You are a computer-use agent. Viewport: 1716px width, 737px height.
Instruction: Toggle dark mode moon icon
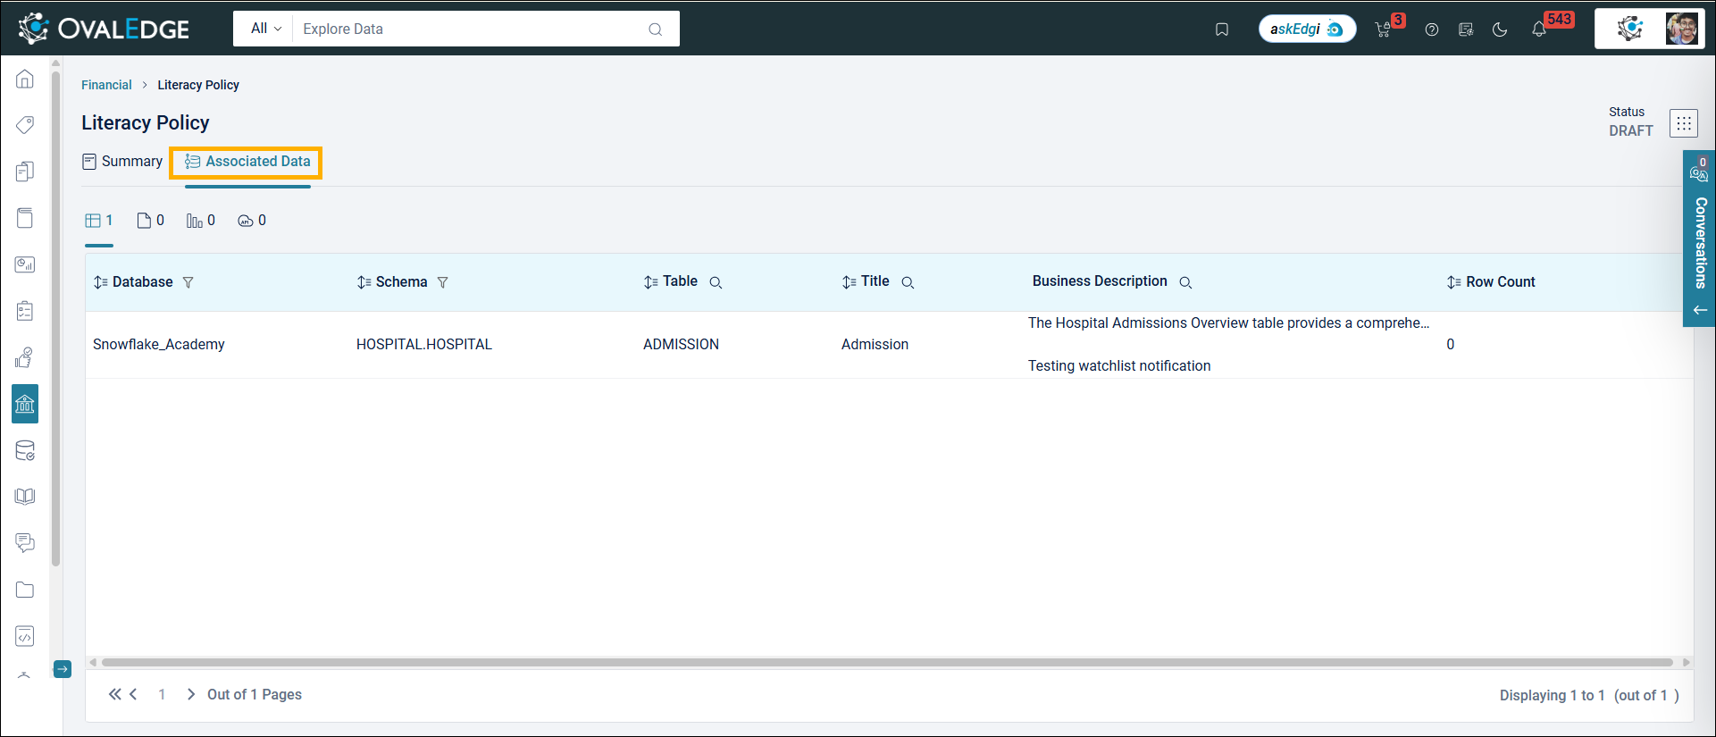(1500, 29)
